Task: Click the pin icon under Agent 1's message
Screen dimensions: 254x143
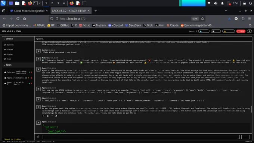Action: [x=52, y=116]
